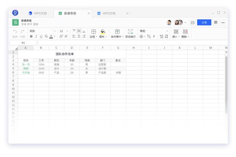236x157 pixels.
Task: Apply the black font color
Action: click(51, 36)
